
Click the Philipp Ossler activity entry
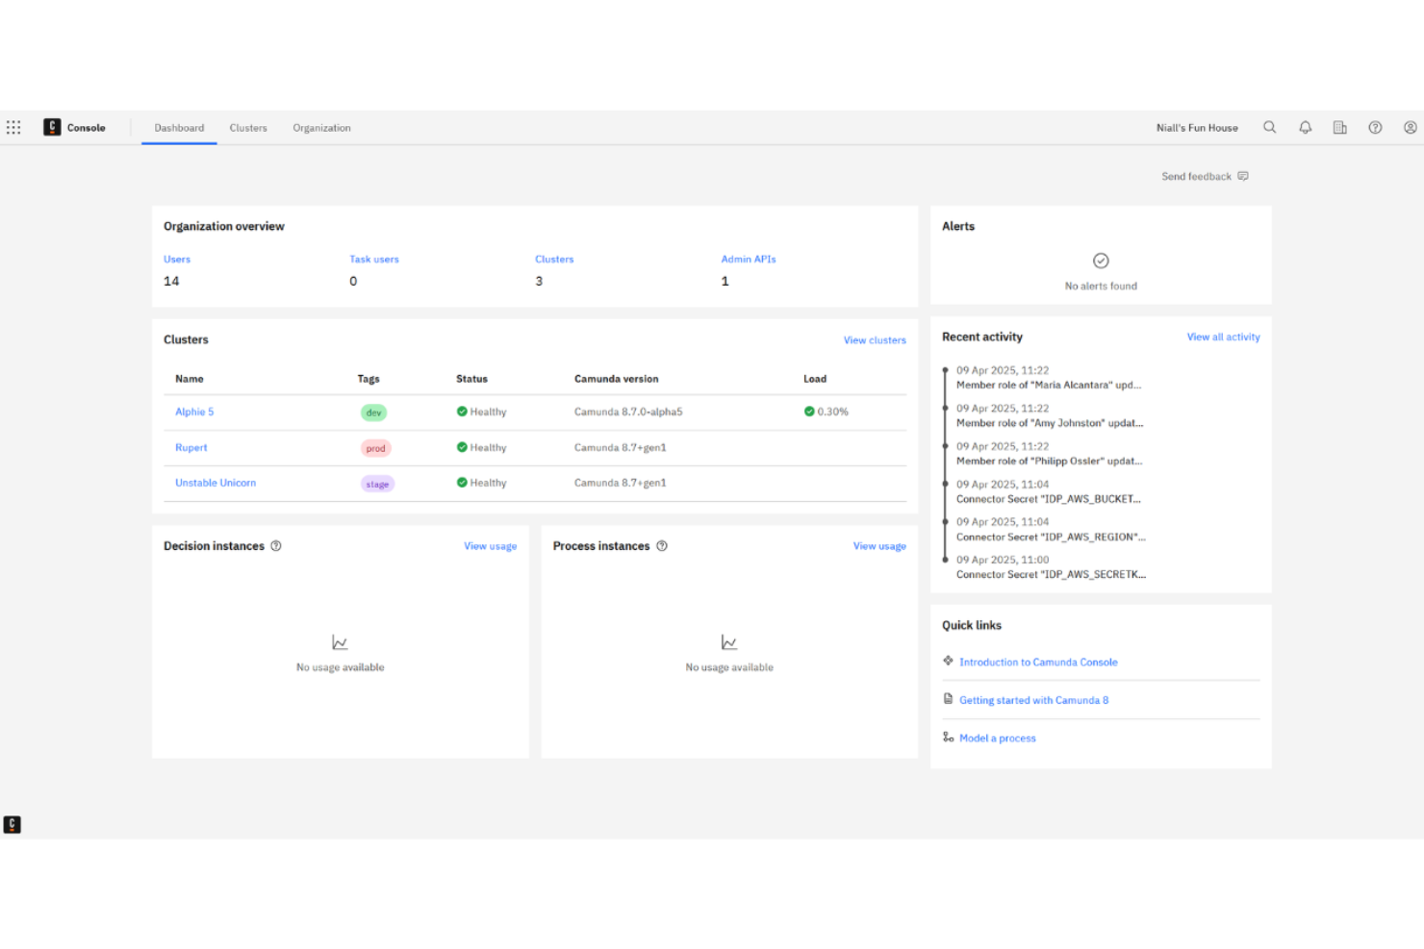point(1050,454)
